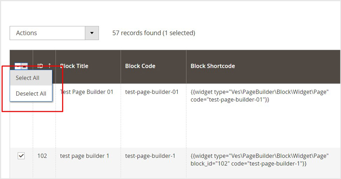Click the test-page-builder-01 block code cell
This screenshot has height=179, width=341.
[151, 92]
